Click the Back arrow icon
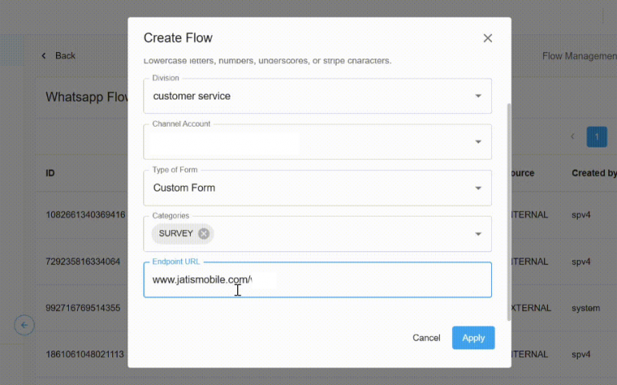 [44, 55]
